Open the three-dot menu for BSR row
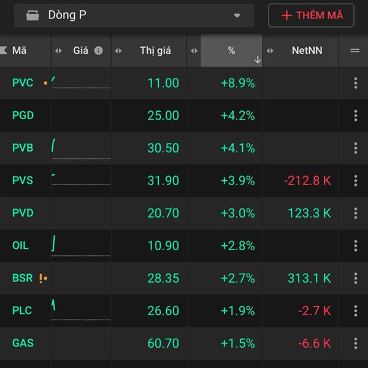368x368 pixels. tap(355, 278)
